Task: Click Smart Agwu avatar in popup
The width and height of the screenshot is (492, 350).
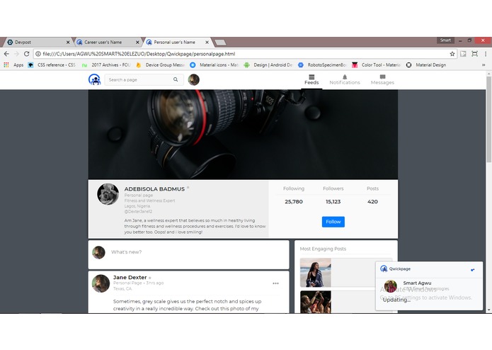Action: coord(390,286)
